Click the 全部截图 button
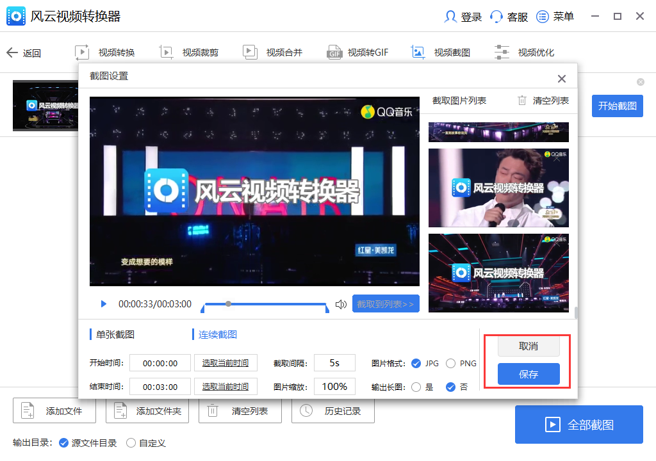Screen dimensions: 656x461 pos(578,425)
